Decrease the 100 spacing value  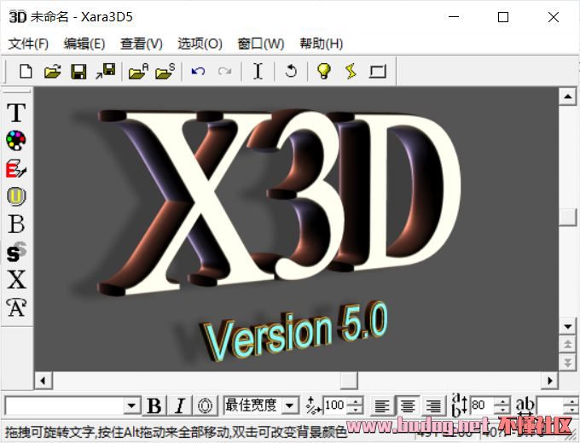tap(356, 410)
